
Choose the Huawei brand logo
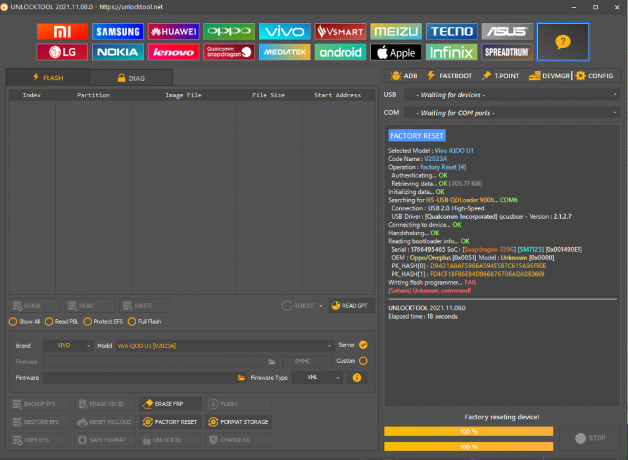174,32
